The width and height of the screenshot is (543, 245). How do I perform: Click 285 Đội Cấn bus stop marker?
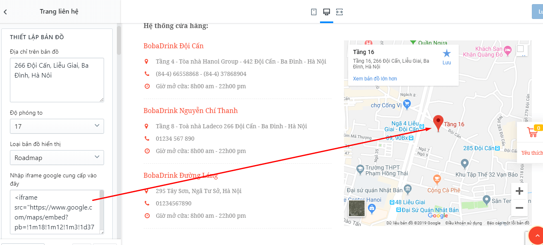[498, 148]
